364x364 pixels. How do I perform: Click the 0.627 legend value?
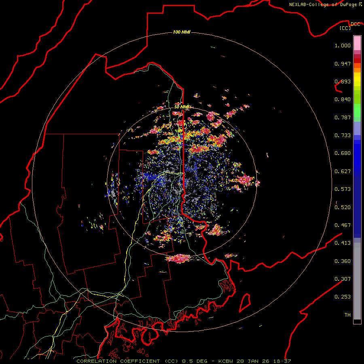343,171
